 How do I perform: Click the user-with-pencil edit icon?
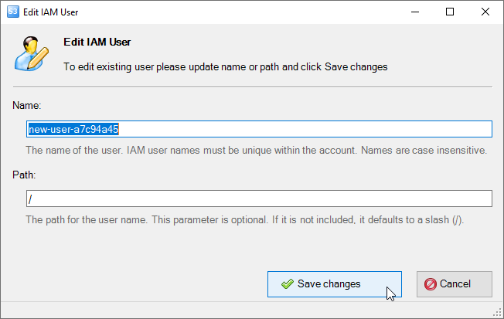[x=31, y=53]
